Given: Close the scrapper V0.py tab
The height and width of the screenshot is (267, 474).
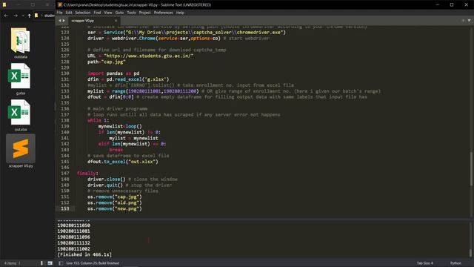Looking at the screenshot, I should (x=116, y=21).
